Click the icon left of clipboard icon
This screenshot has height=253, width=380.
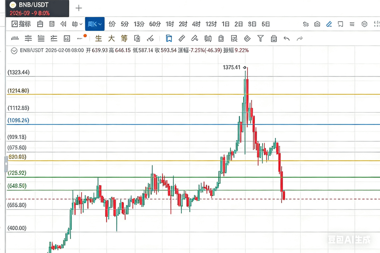tap(208, 38)
